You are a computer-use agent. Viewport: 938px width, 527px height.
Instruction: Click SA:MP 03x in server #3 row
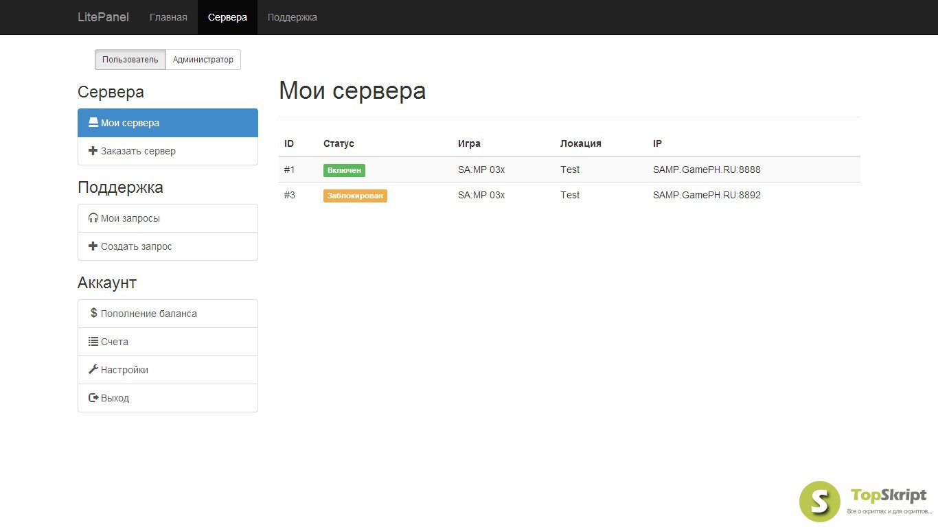[481, 195]
